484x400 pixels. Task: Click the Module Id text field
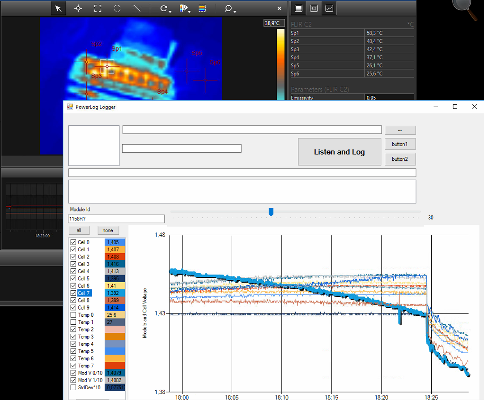116,219
